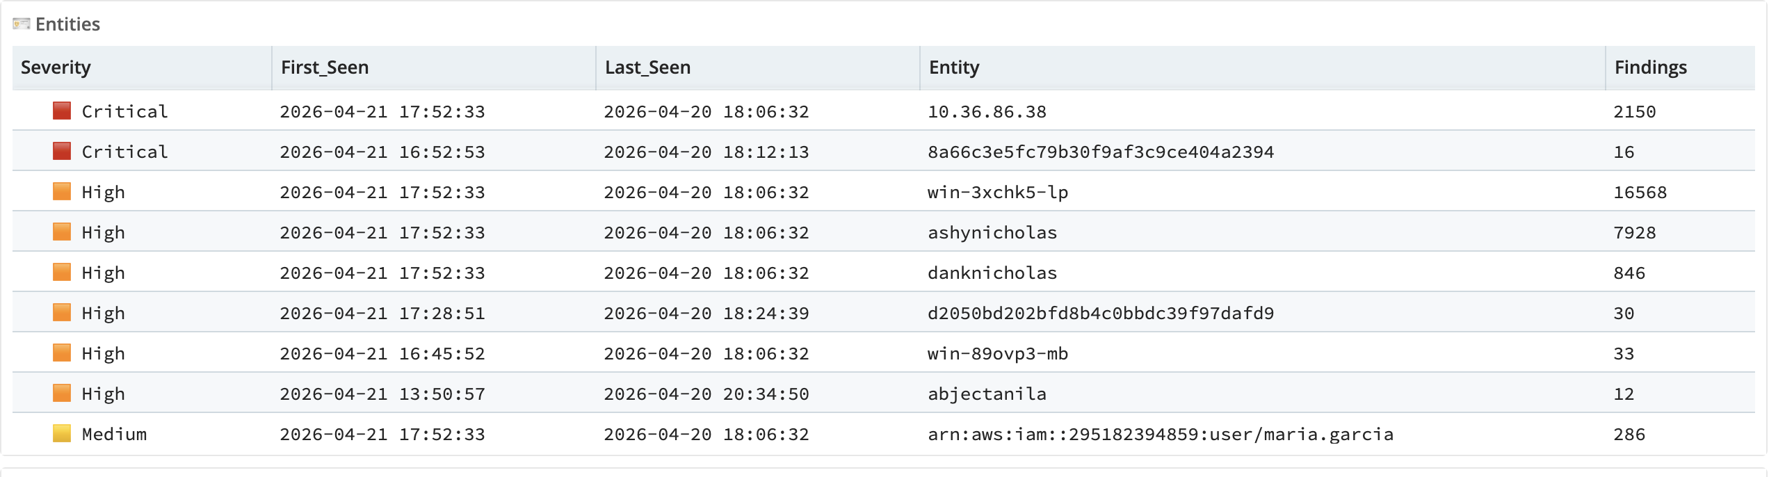
Task: Click the Entities panel icon
Action: (22, 24)
